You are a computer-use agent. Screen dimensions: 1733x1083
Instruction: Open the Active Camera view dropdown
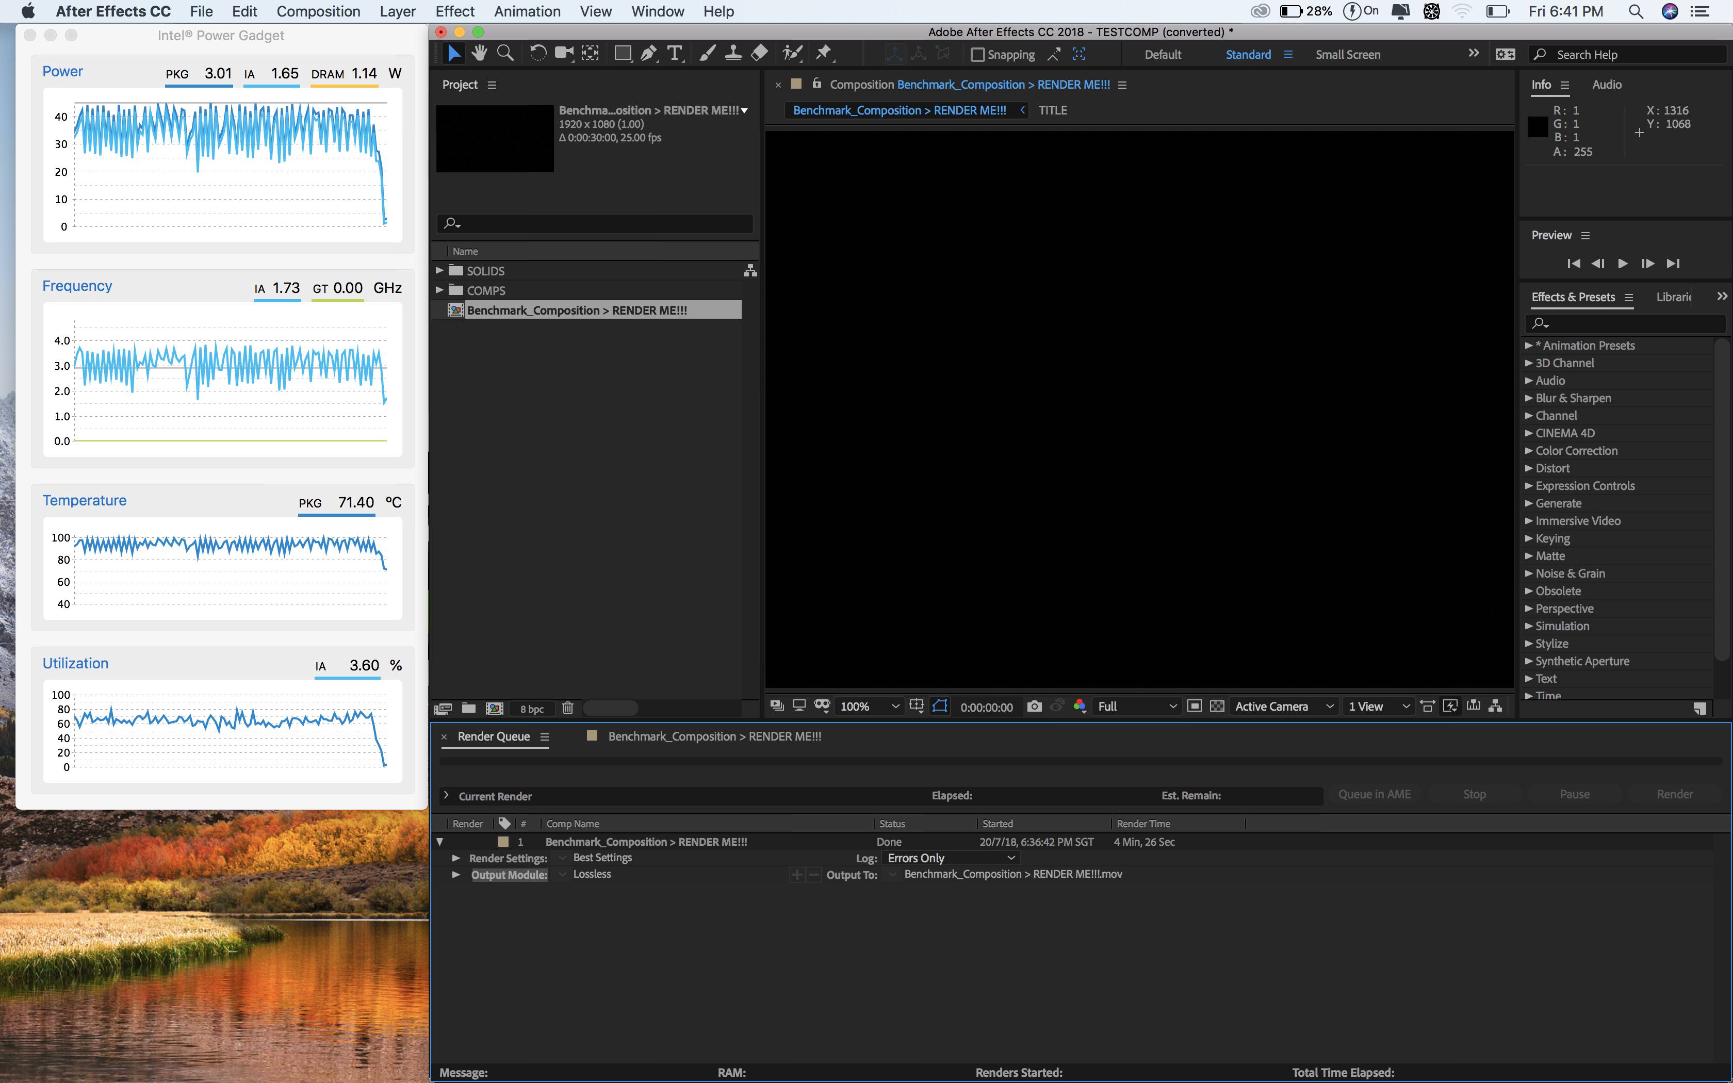tap(1285, 706)
